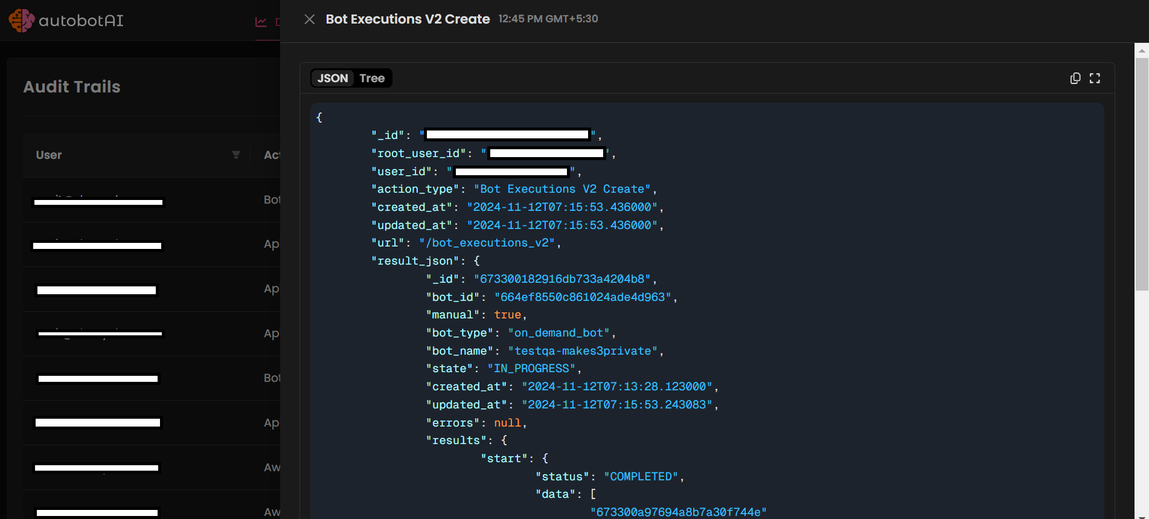Click the autobotAI brain logo

coord(22,21)
